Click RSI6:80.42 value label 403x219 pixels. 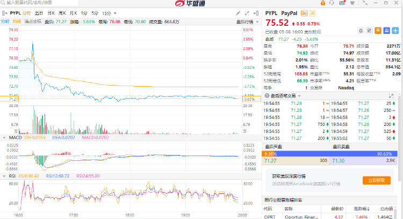(28, 176)
